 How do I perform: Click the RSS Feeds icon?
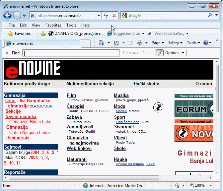116,43
